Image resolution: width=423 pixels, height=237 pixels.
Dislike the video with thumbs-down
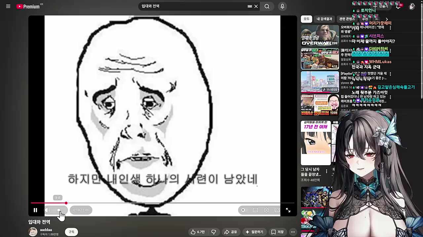(214, 232)
